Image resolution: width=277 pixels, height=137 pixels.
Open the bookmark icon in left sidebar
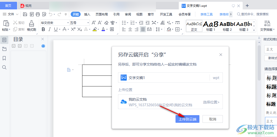(x=4, y=58)
